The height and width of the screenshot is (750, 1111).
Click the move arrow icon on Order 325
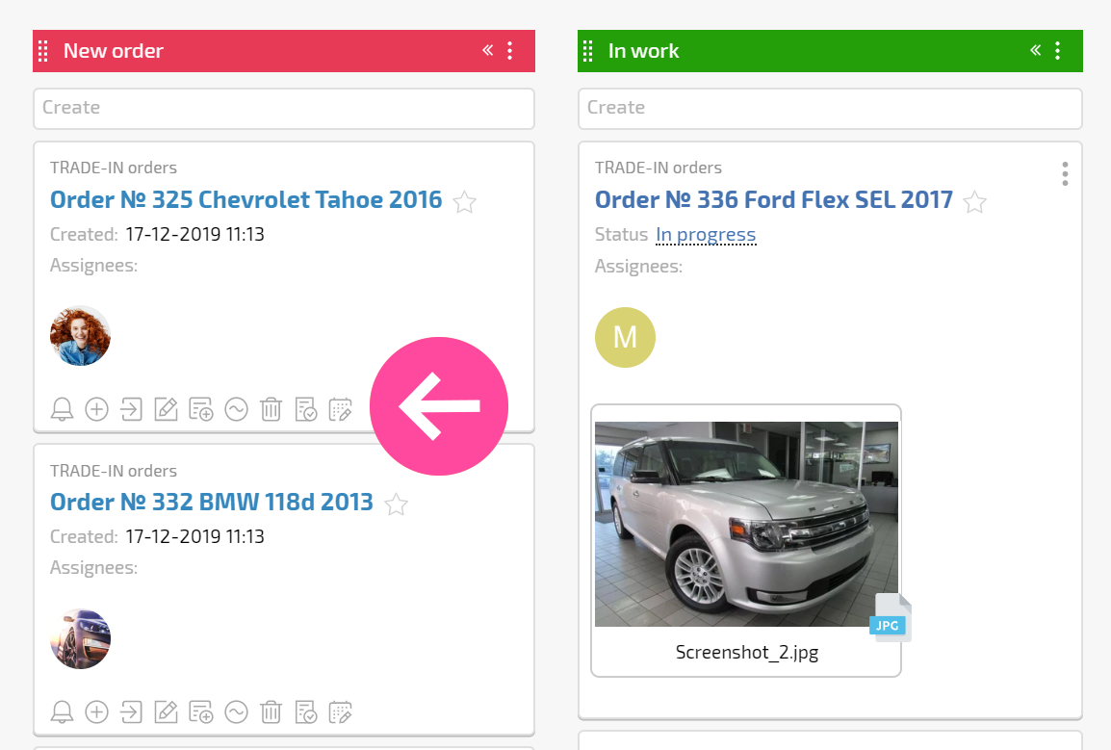click(x=131, y=409)
